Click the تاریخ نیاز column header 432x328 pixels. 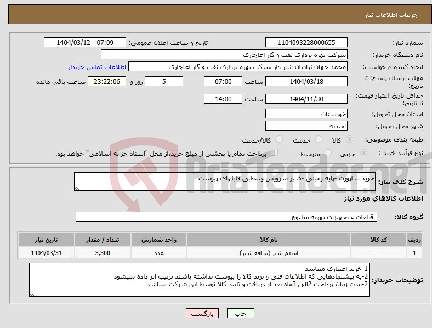tap(46, 240)
